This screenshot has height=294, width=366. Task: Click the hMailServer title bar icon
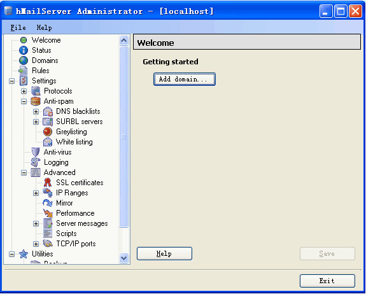[x=8, y=11]
